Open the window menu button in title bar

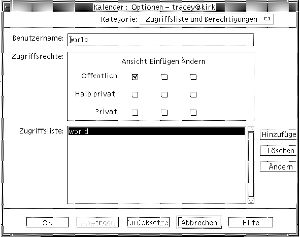[x=8, y=8]
